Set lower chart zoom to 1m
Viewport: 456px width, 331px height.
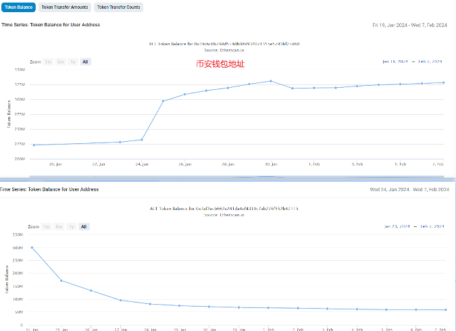tap(47, 227)
